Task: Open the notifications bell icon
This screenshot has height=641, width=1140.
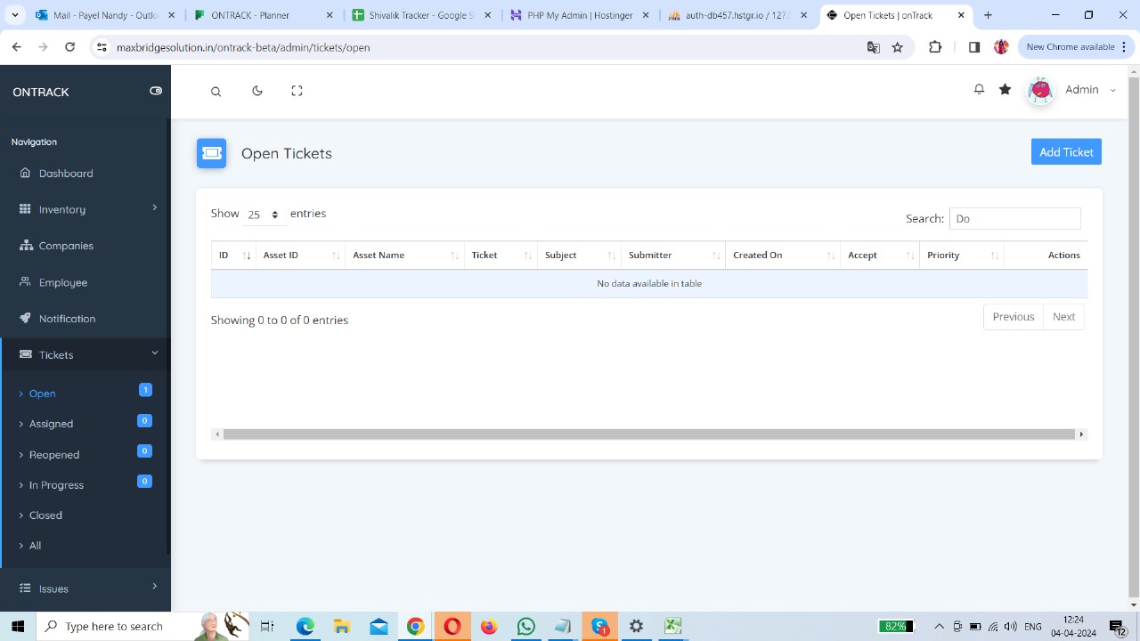Action: (979, 89)
